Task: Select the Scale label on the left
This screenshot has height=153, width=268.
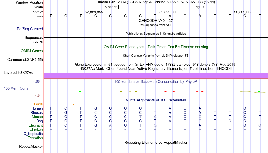Action: click(38, 7)
